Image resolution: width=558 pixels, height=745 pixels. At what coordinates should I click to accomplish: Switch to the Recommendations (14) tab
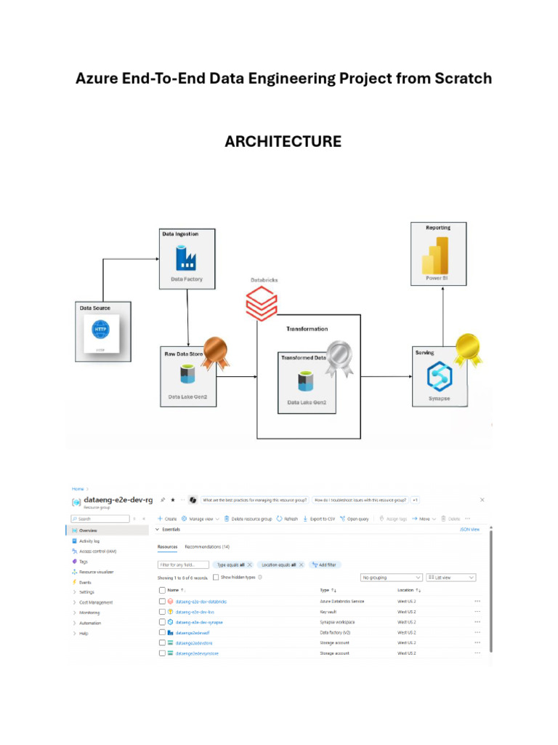(207, 547)
